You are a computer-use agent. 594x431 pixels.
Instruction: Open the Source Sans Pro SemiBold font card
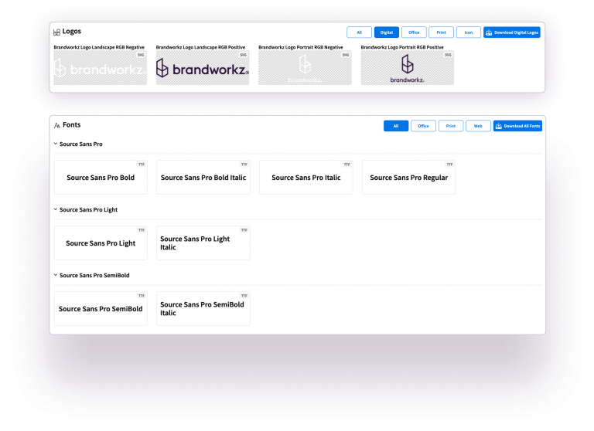pyautogui.click(x=101, y=309)
